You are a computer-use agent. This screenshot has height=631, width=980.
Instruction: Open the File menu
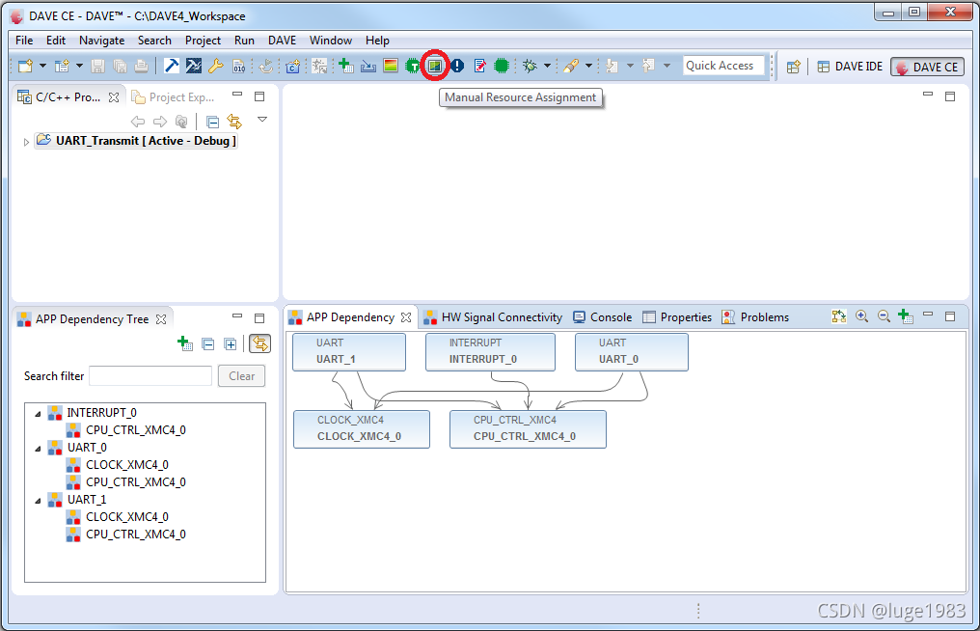click(x=24, y=40)
